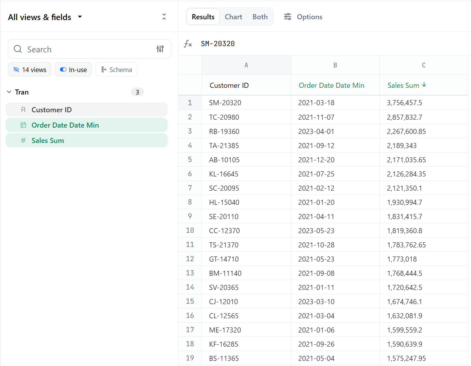Click the filter sliders icon inside the search bar

point(160,49)
